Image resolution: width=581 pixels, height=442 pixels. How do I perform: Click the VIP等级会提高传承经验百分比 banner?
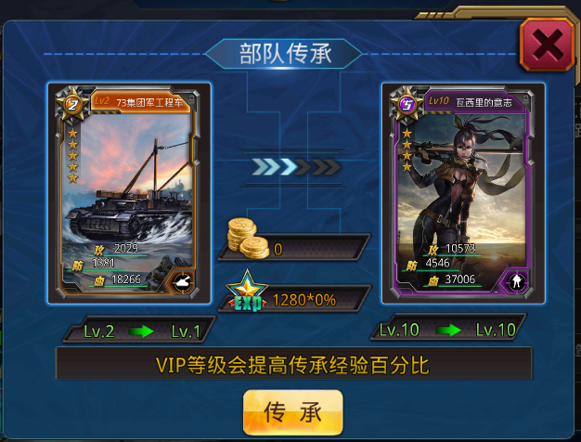click(x=294, y=364)
